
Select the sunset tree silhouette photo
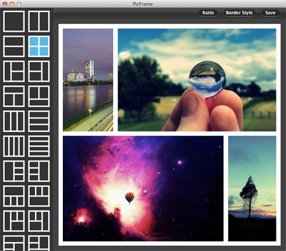point(252,188)
